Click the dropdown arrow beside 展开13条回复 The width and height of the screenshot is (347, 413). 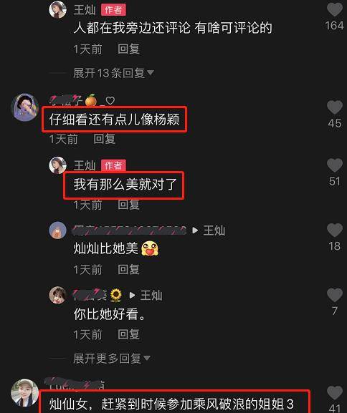(x=151, y=72)
